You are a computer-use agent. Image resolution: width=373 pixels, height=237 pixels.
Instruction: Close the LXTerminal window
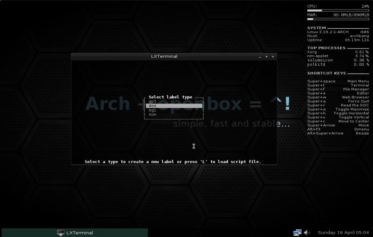pyautogui.click(x=273, y=57)
